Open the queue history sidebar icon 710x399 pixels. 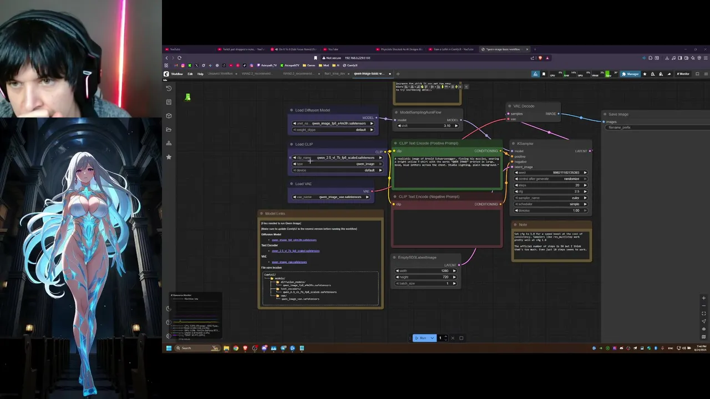pos(169,88)
